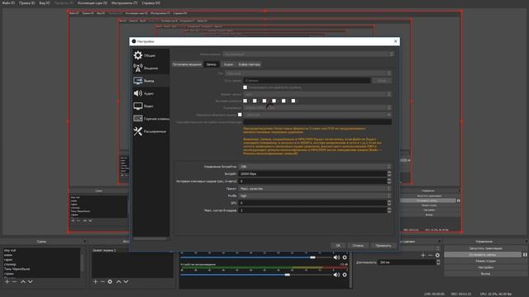Enable the rescale output checkbox
This screenshot has width=529, height=297.
click(x=240, y=115)
